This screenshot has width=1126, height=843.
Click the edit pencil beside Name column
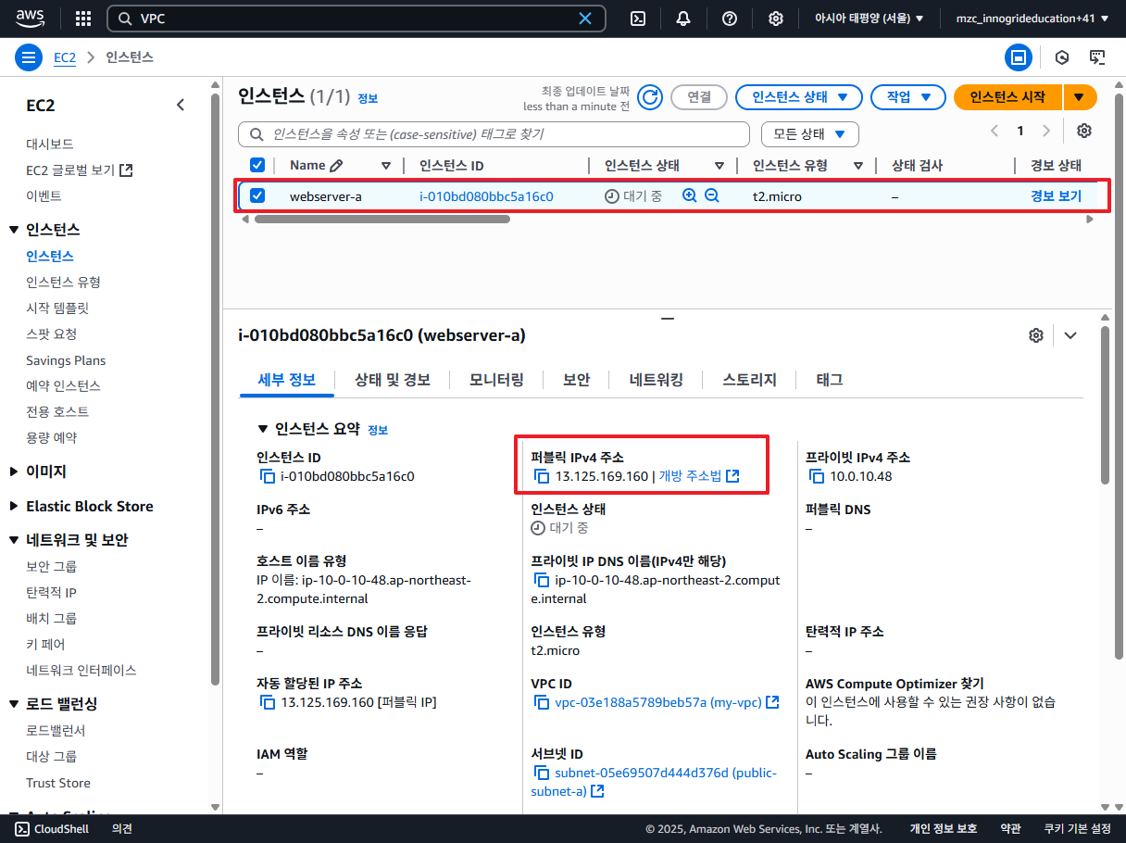(336, 166)
